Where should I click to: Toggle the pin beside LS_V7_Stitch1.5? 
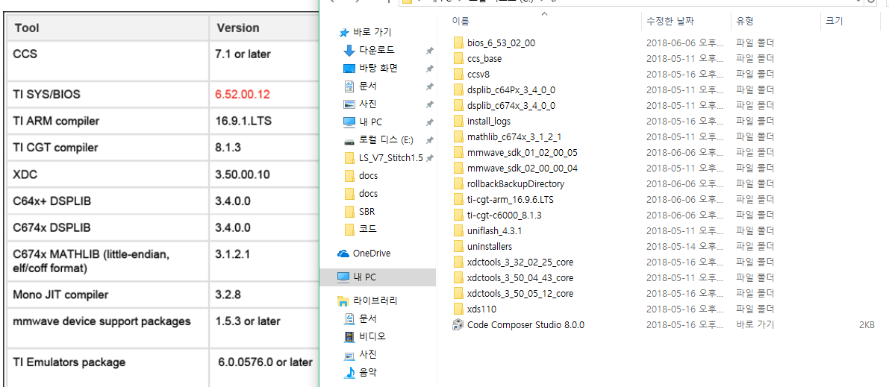coord(430,157)
